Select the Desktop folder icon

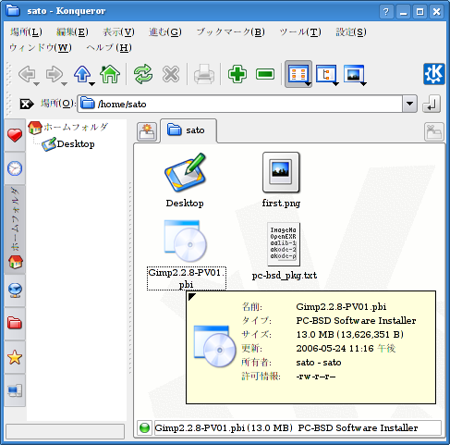[185, 180]
